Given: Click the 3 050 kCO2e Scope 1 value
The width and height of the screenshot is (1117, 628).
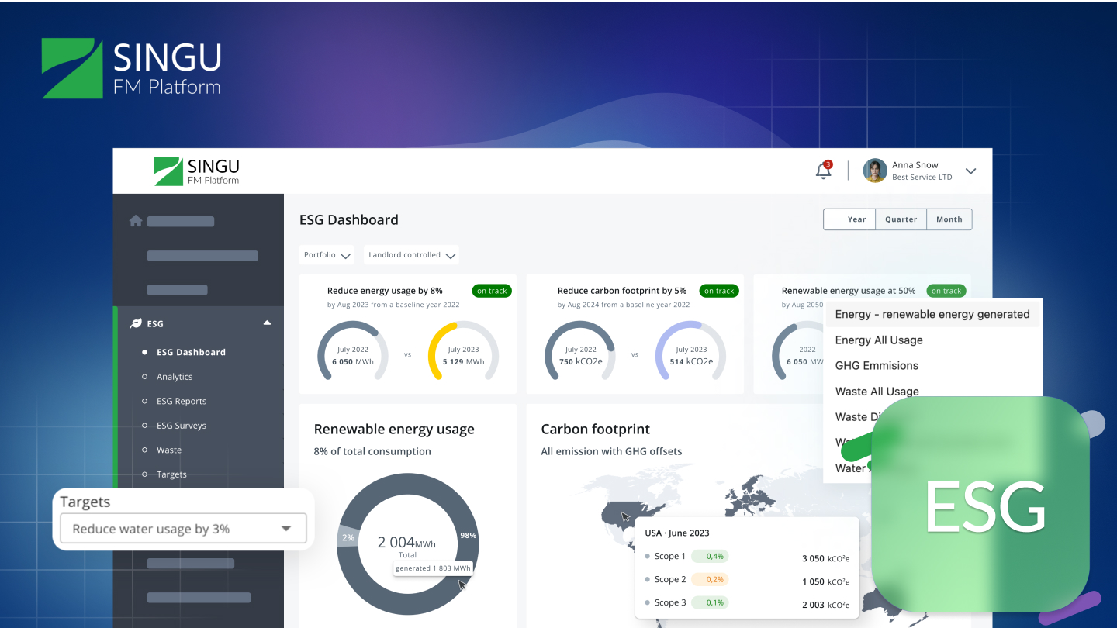Looking at the screenshot, I should 825,558.
